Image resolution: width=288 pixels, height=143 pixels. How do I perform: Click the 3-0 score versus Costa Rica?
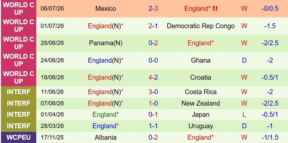(153, 92)
